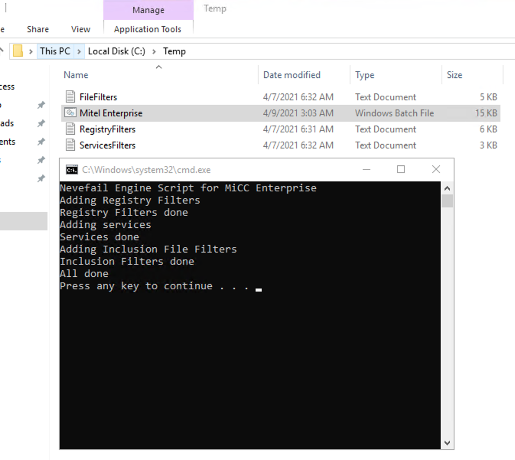Viewport: 515px width, 460px height.
Task: Open the Manage ribbon tab
Action: [x=148, y=10]
